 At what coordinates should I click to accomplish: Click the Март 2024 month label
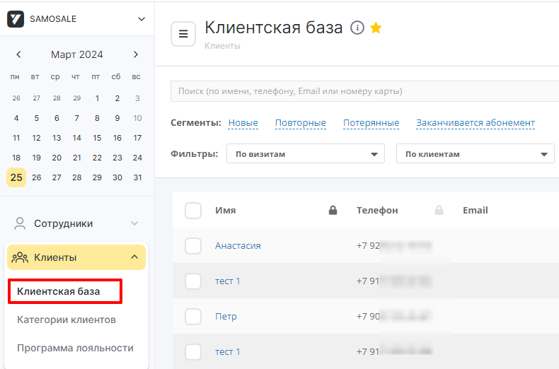[77, 54]
